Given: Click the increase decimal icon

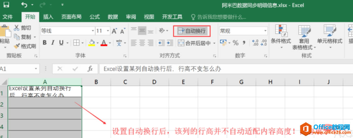Looking at the screenshot, I should click(255, 43).
